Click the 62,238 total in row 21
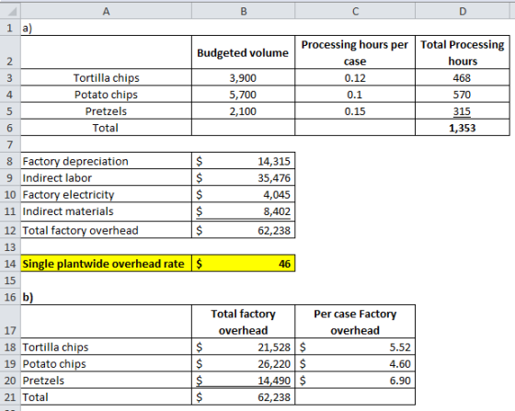 [244, 397]
